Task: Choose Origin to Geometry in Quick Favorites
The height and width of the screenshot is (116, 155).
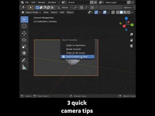Action: [x=77, y=45]
